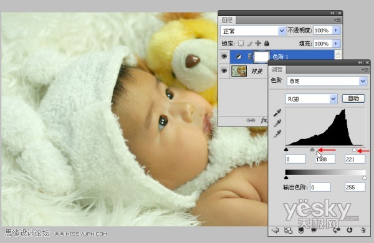Screen dimensions: 374x243
Task: Select the white point eyedropper in Adjustments
Action: 277,133
